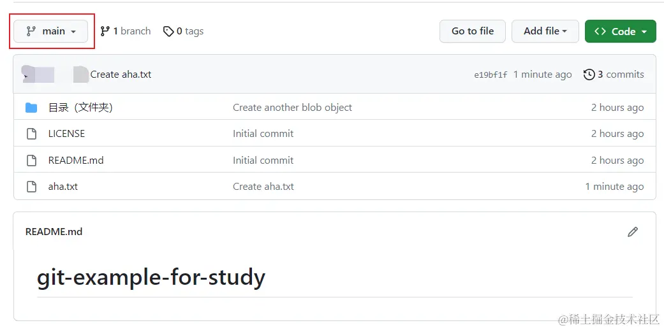Click the tag icon next to 0 tags

[168, 31]
